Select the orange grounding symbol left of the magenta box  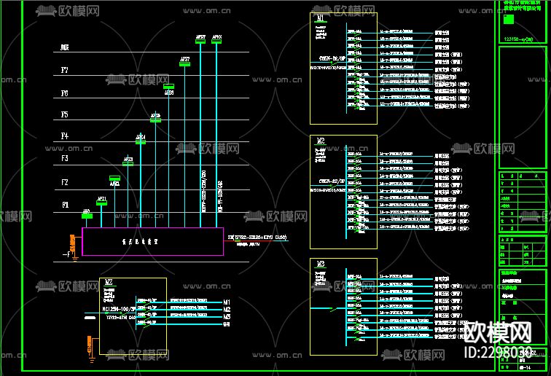click(71, 243)
